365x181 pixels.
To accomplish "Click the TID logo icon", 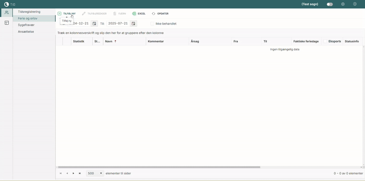I will pyautogui.click(x=6, y=4).
